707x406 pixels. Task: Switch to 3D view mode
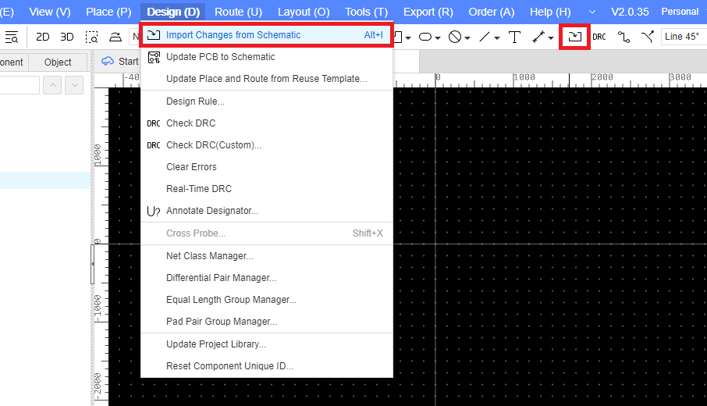67,37
